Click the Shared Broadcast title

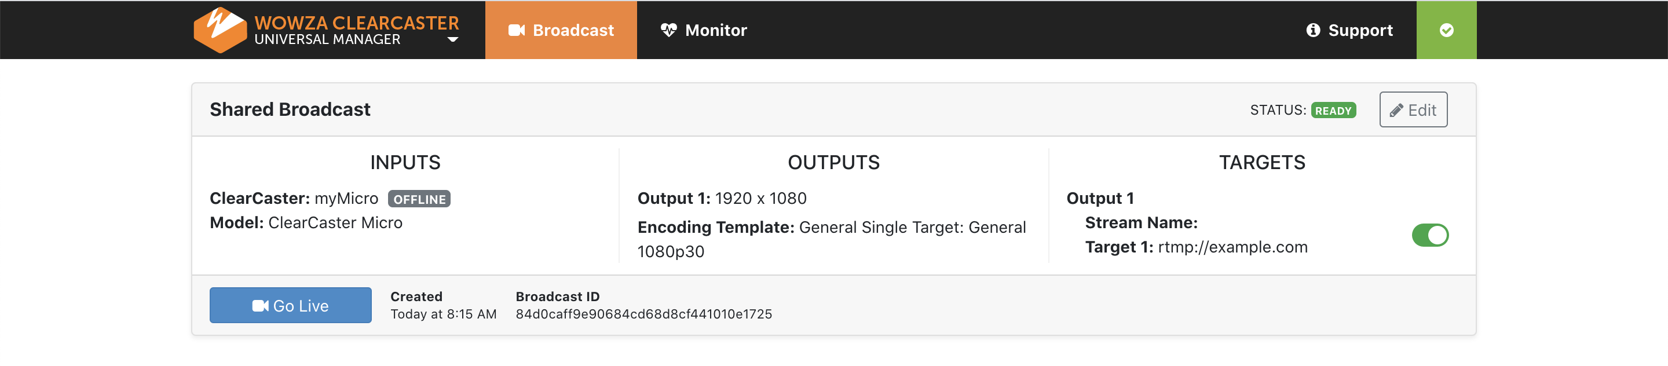290,109
